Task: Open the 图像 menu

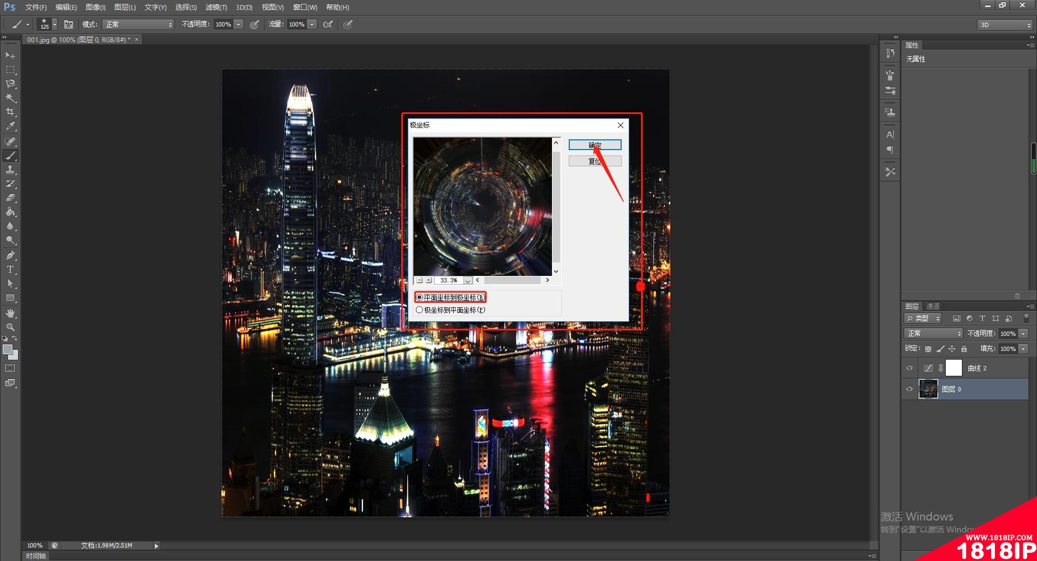Action: pyautogui.click(x=96, y=7)
